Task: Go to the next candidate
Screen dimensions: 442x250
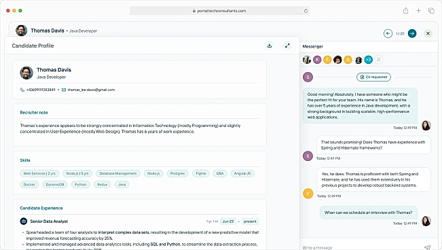Action: (412, 33)
